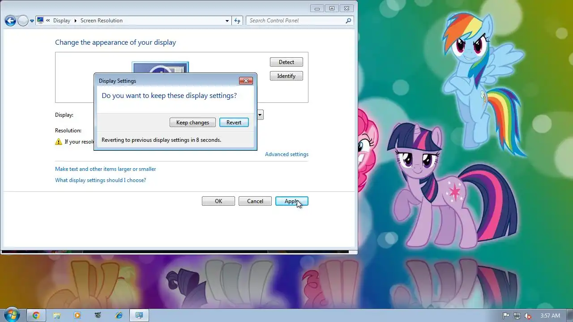Open the raccoon icon app on taskbar
This screenshot has height=322, width=573.
(x=98, y=315)
